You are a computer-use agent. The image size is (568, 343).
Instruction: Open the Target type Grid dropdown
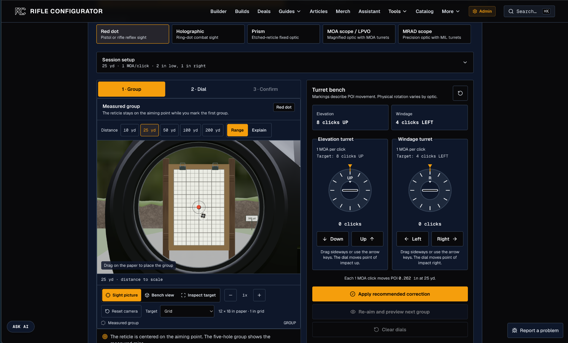tap(187, 311)
